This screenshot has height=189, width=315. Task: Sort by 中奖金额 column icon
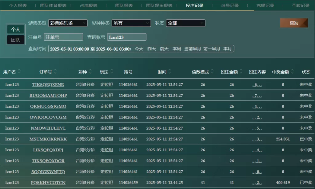292,72
